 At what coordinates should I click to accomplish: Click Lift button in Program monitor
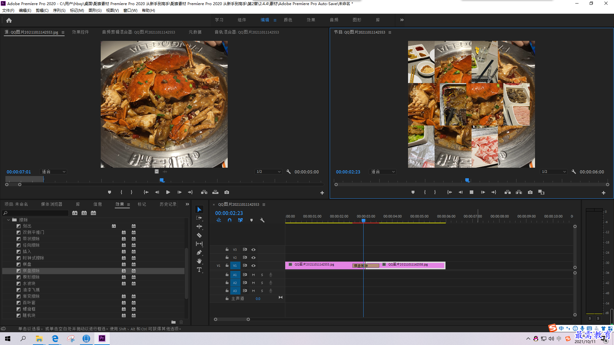508,192
